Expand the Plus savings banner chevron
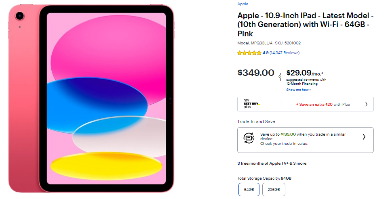390x199 pixels. [366, 104]
